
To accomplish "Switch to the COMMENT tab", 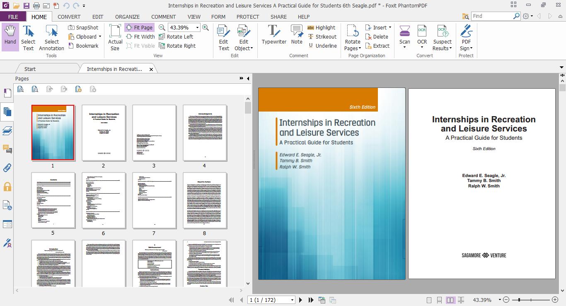I will point(163,17).
